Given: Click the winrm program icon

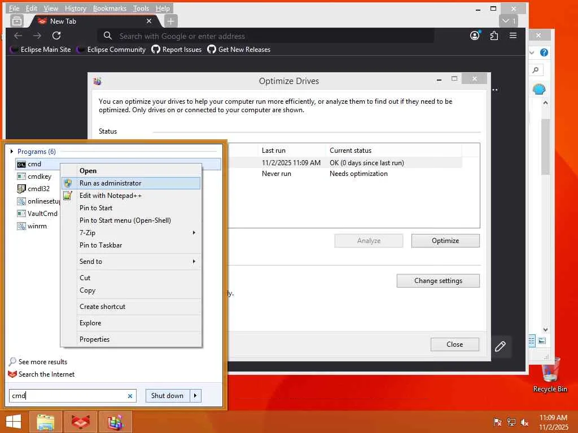Looking at the screenshot, I should [21, 226].
